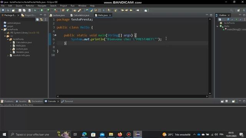The height and width of the screenshot is (138, 246).
Task: Toggle Hide Non-Public Members in Outline toolbar
Action: coord(236,20)
